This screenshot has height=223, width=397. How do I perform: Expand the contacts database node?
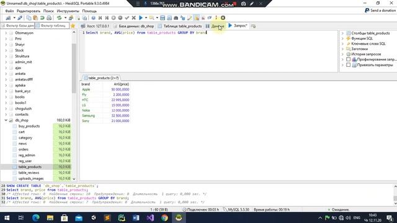[6, 115]
